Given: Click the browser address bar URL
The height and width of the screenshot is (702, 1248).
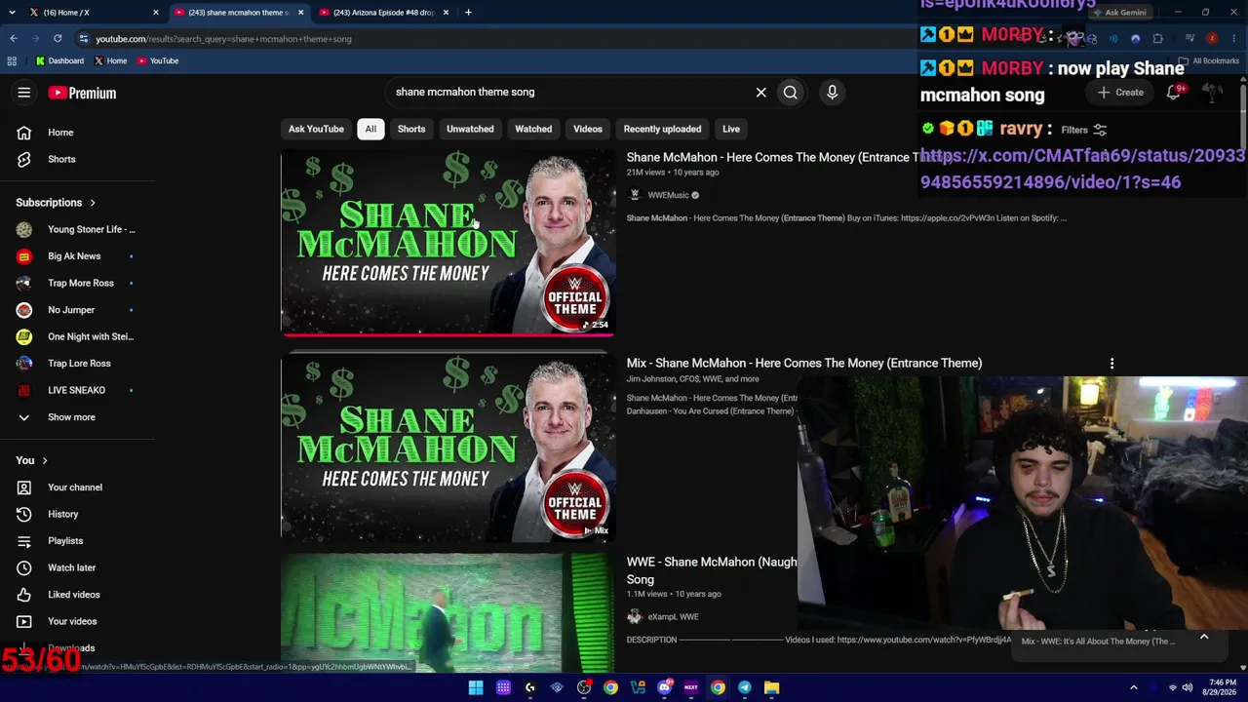Looking at the screenshot, I should pyautogui.click(x=223, y=39).
